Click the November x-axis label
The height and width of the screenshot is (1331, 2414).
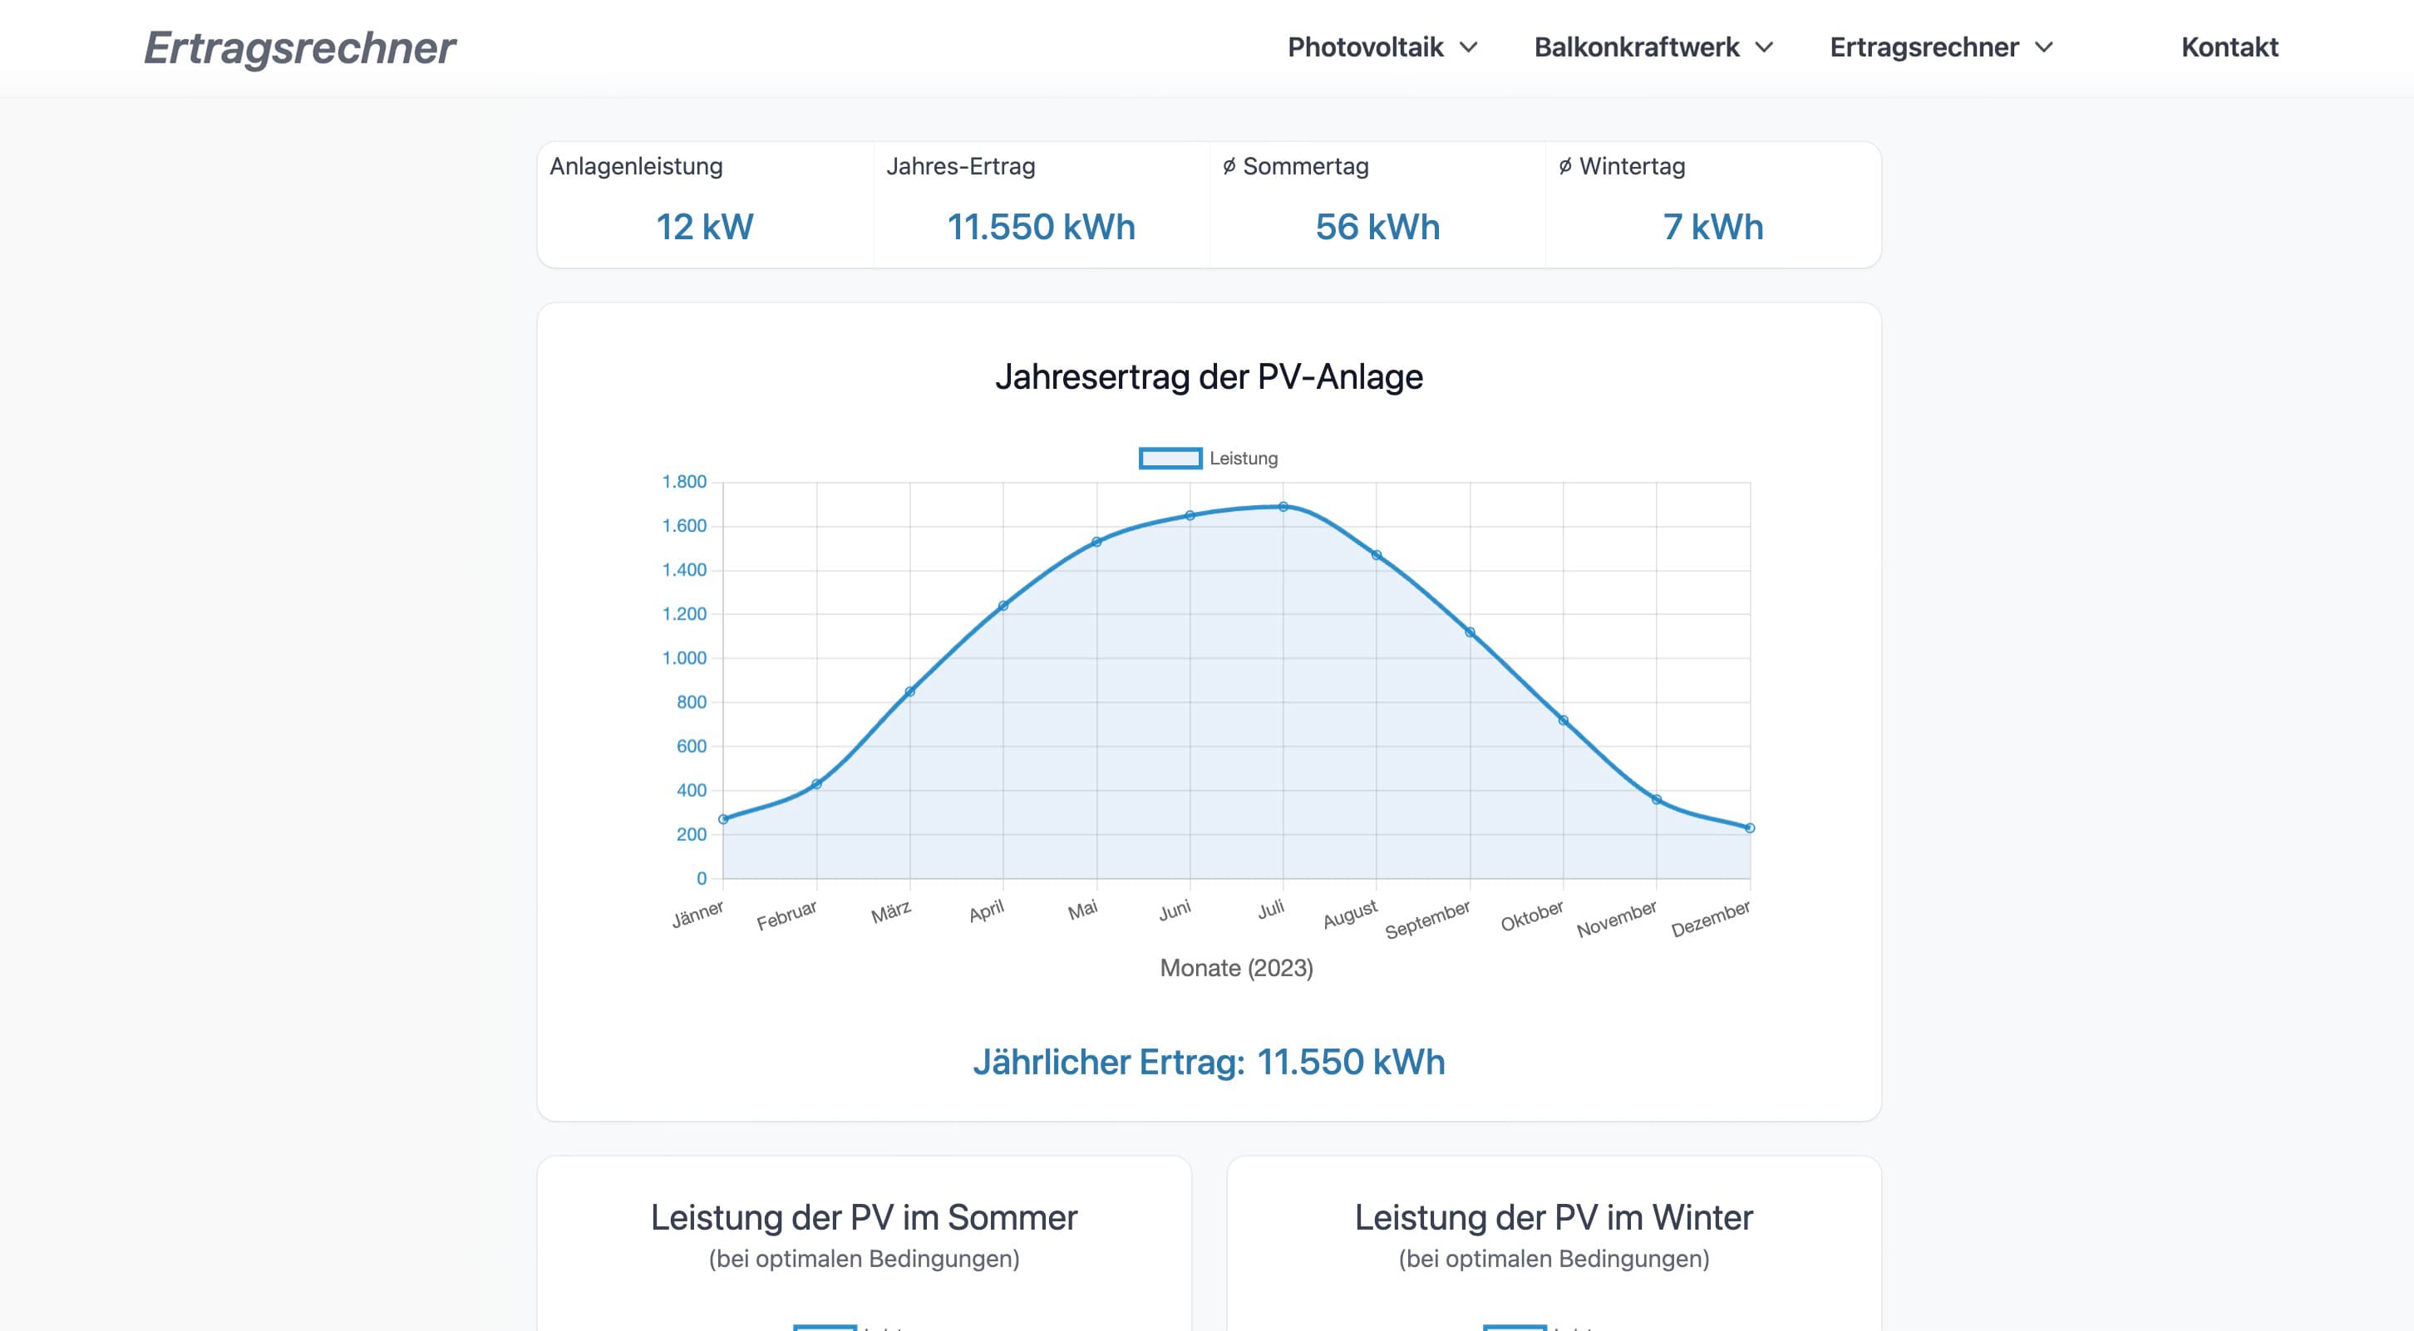1617,918
